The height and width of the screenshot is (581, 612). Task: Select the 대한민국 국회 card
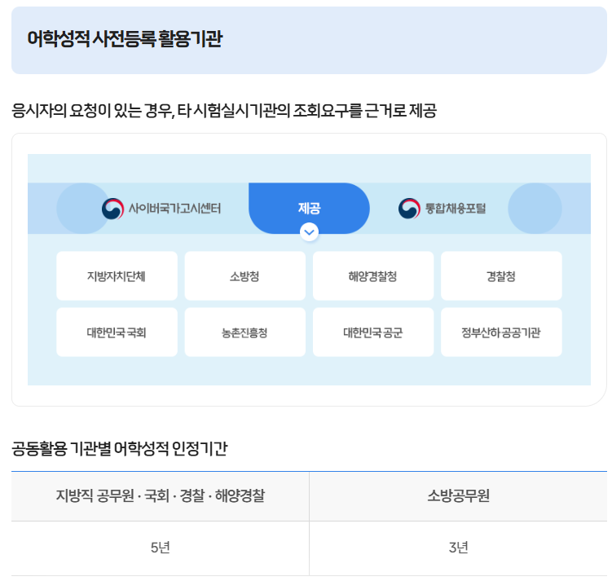pos(117,332)
